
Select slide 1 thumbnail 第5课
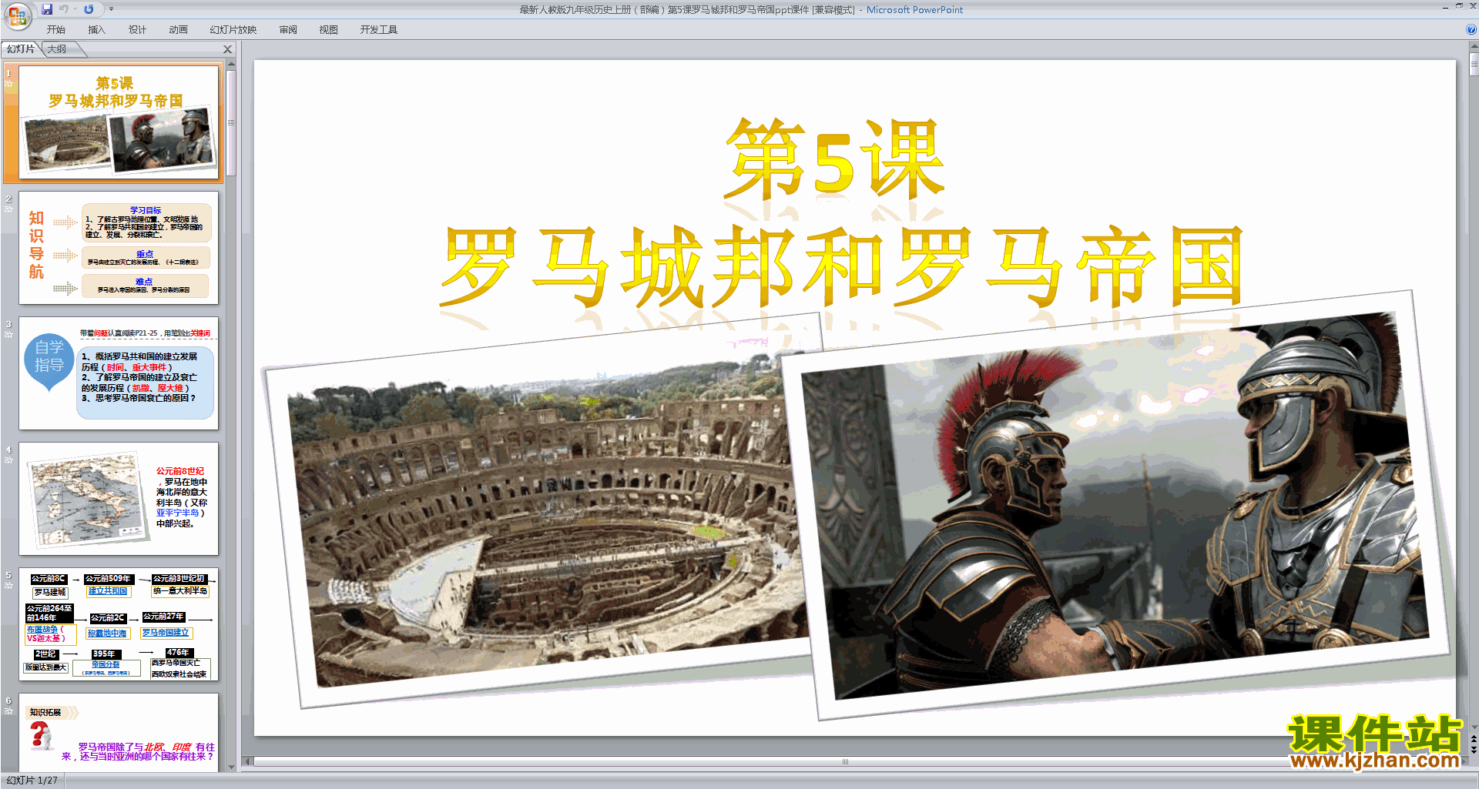click(x=119, y=123)
